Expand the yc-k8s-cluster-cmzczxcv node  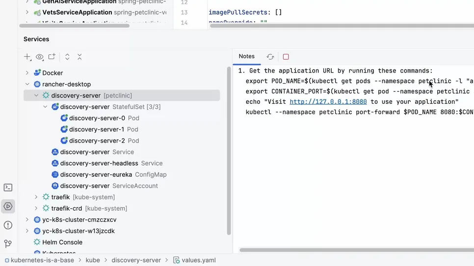click(27, 220)
